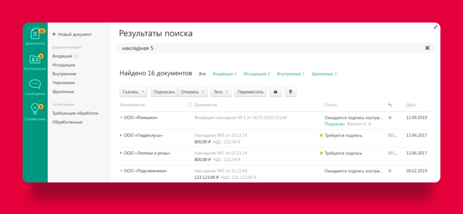Switch to the Исходящие 8 filter tab
Screen dimensions: 463x214
pyautogui.click(x=256, y=74)
